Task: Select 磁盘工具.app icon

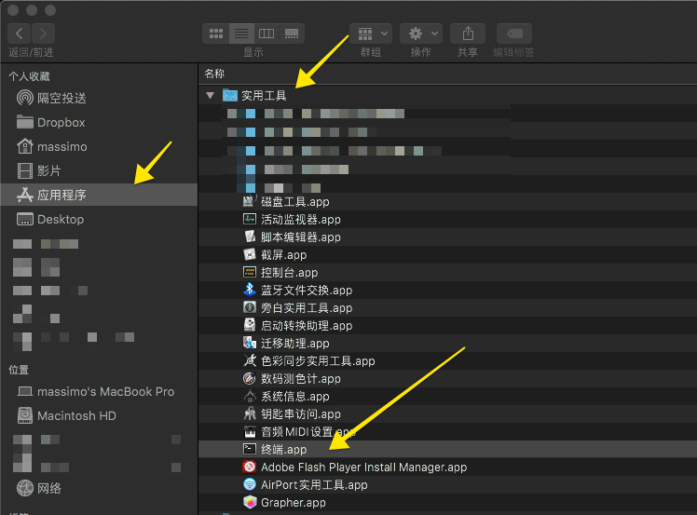Action: [x=249, y=202]
